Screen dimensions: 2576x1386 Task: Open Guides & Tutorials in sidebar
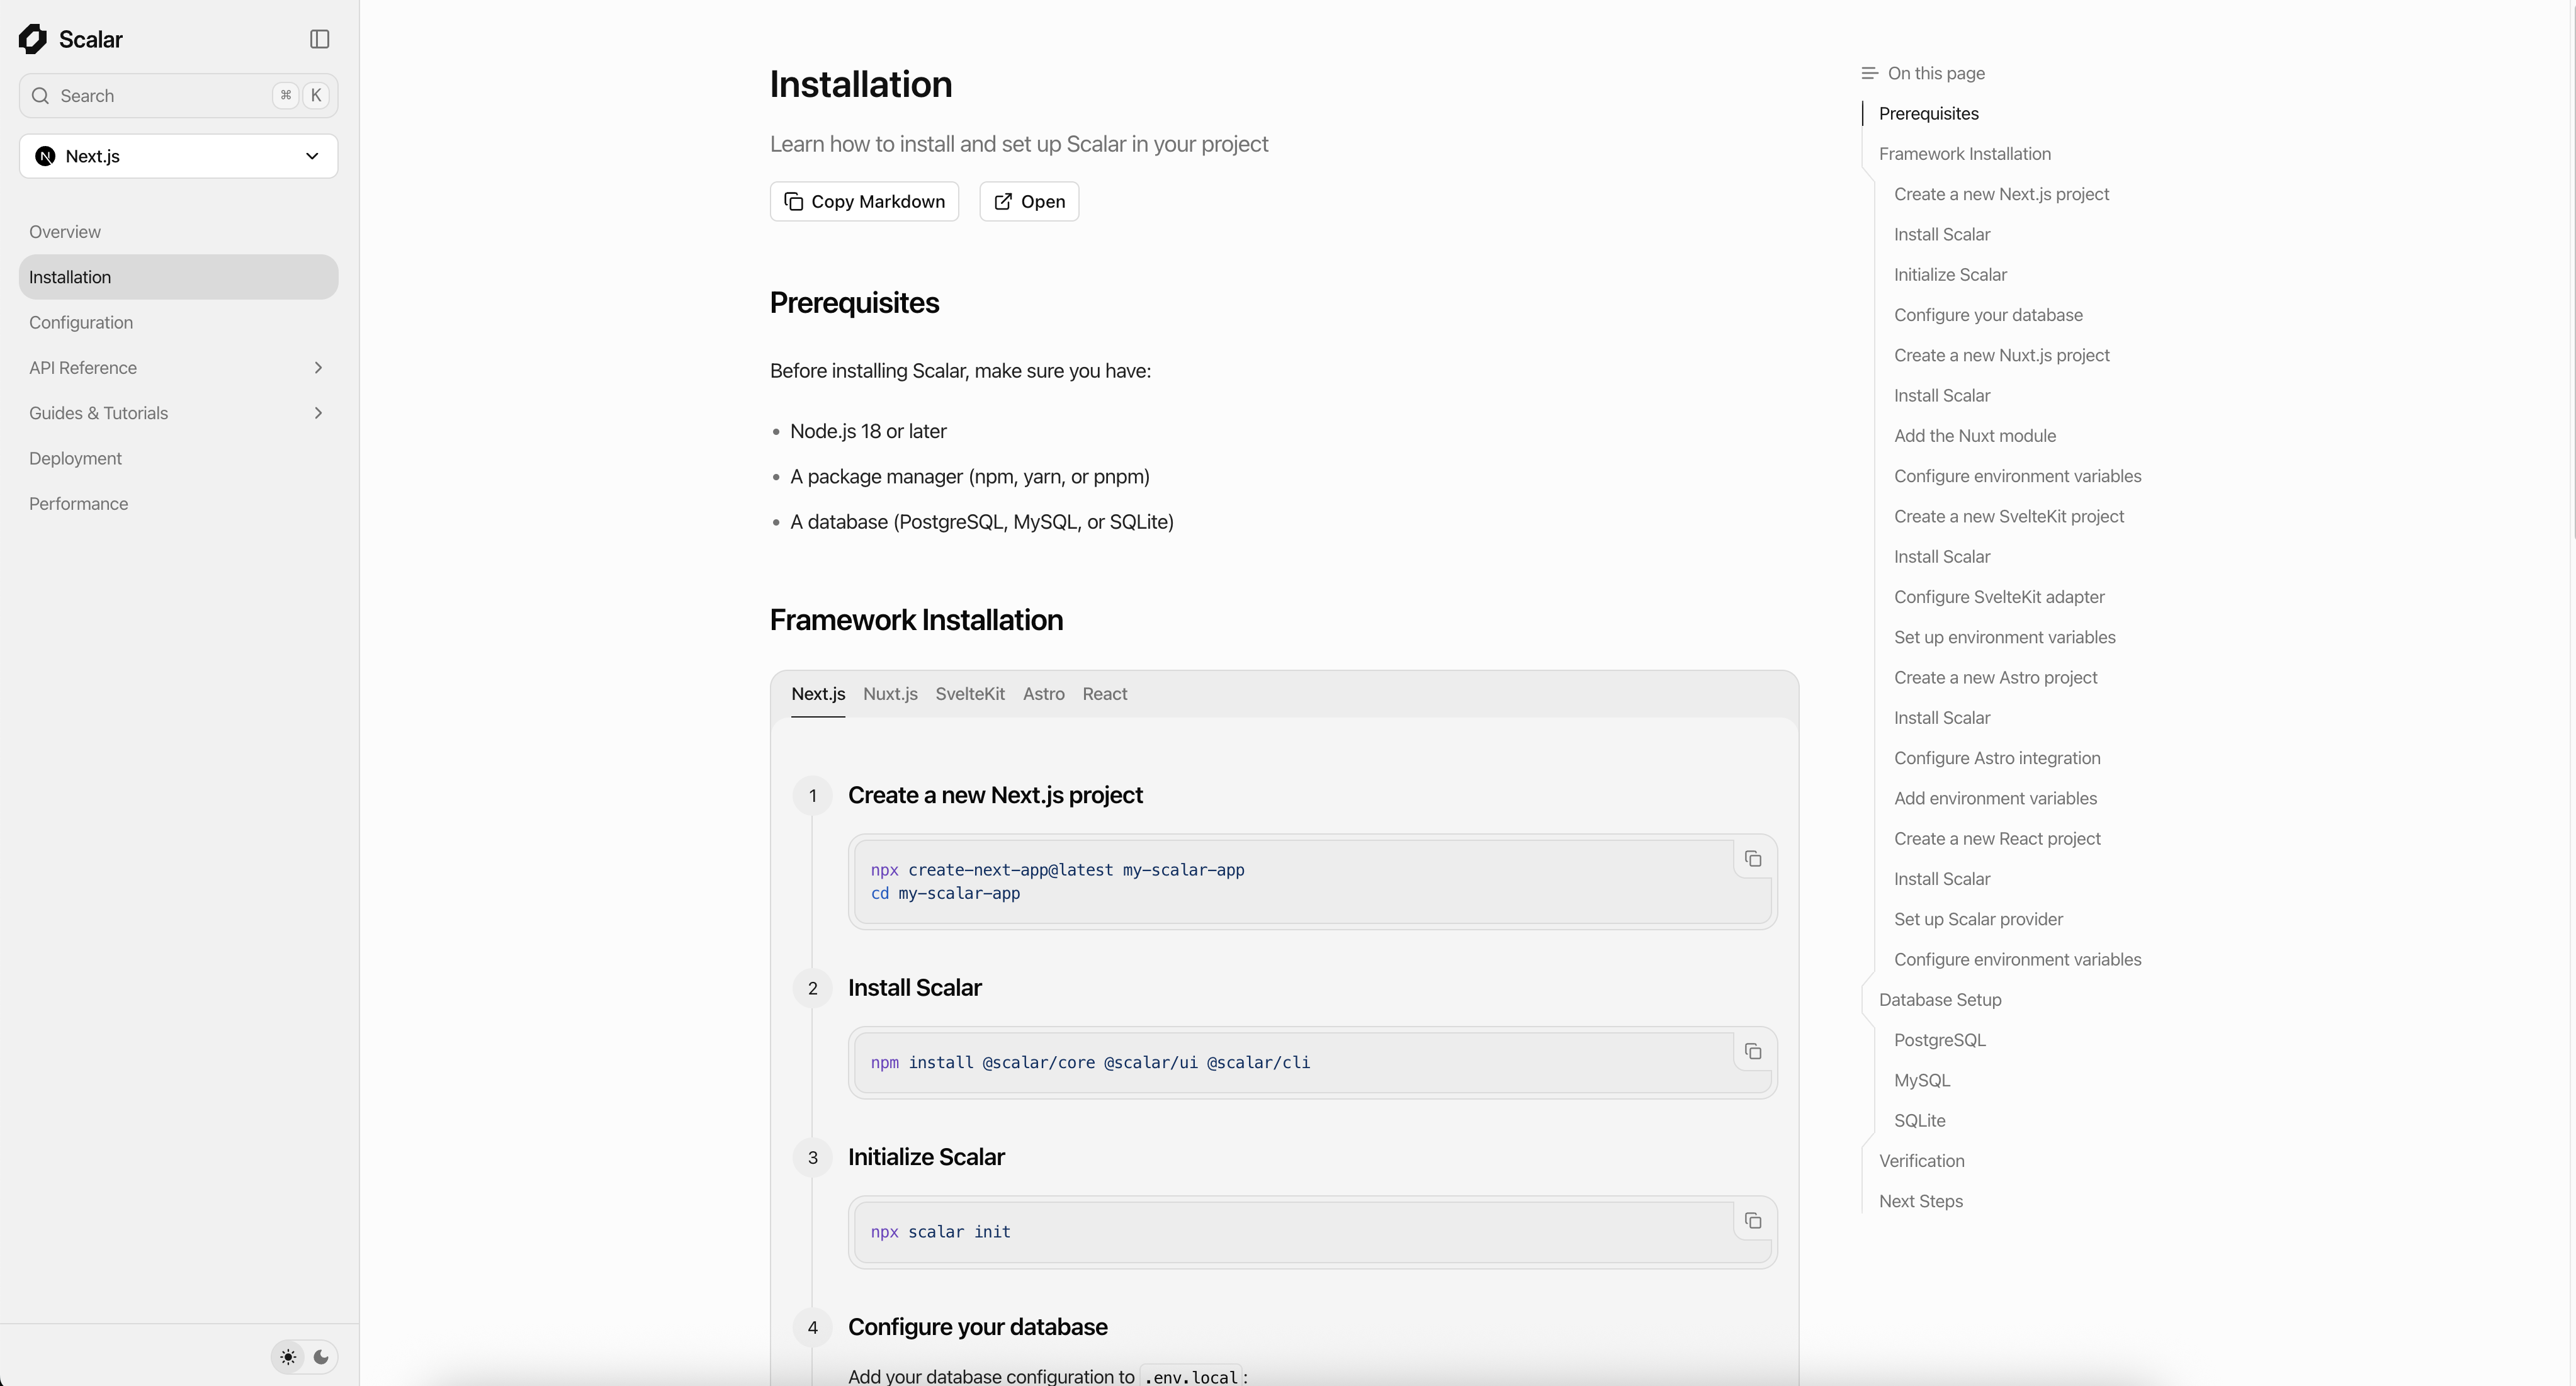pos(179,413)
